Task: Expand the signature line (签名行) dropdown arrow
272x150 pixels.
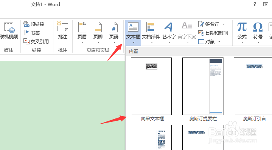Action: point(224,24)
